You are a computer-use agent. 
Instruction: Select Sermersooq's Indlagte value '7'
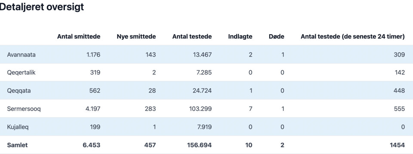click(x=250, y=109)
